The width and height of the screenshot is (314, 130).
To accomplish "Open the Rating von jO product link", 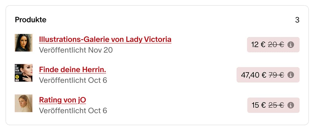I will pyautogui.click(x=62, y=100).
